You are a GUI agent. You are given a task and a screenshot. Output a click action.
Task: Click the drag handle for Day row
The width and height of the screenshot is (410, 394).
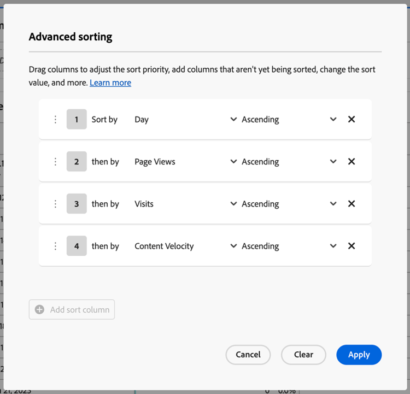(x=55, y=119)
